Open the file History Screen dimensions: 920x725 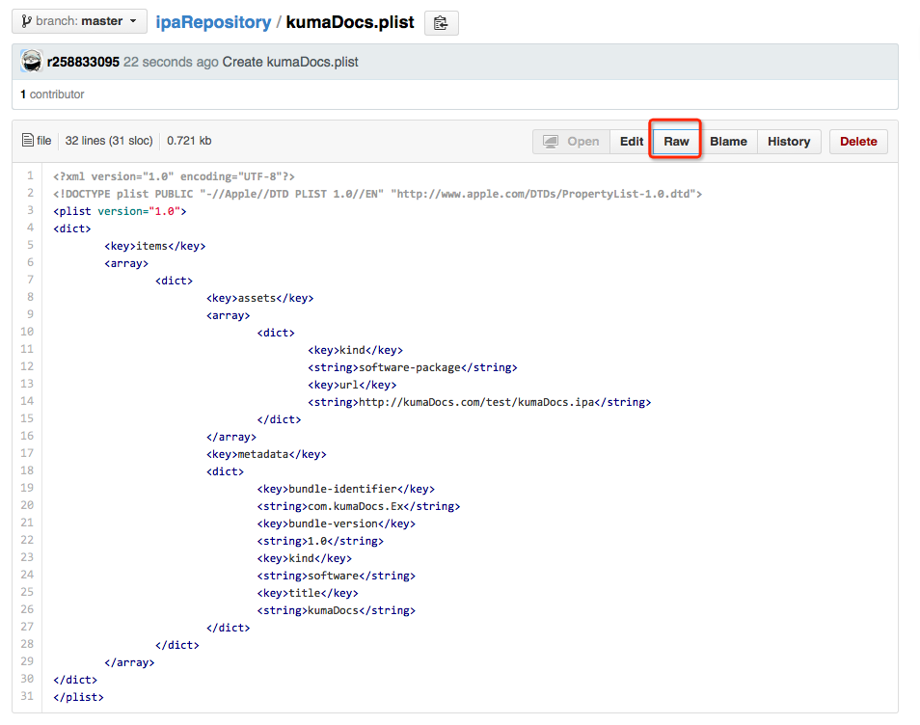[x=789, y=142]
